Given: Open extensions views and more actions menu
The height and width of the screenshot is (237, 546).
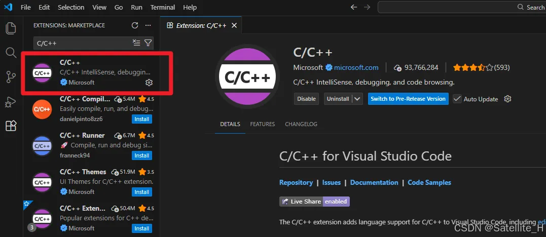Looking at the screenshot, I should (x=148, y=25).
